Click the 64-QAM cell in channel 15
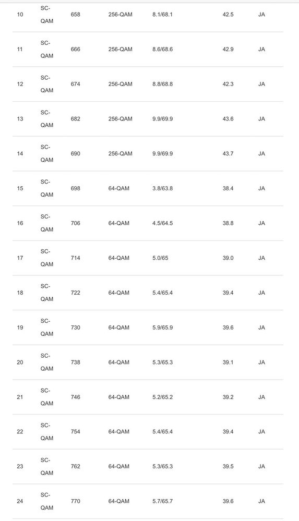This screenshot has width=299, height=521. click(119, 188)
